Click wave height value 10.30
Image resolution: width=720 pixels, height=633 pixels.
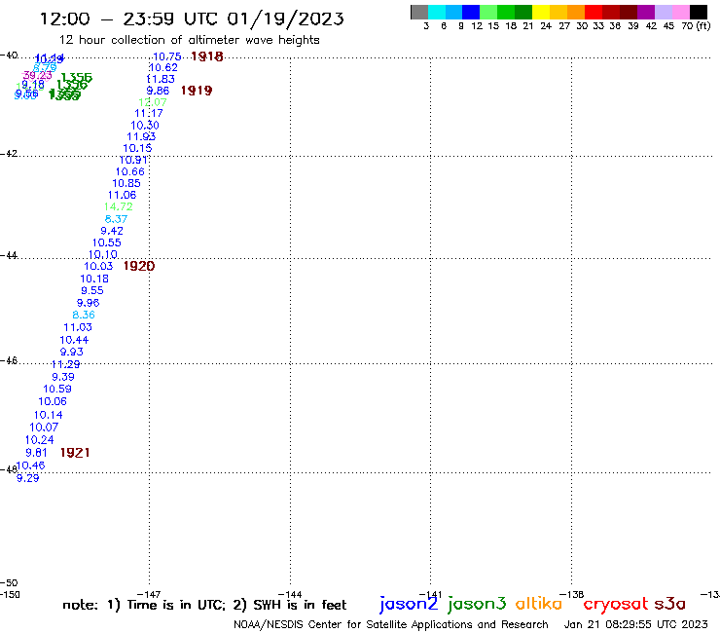[145, 125]
